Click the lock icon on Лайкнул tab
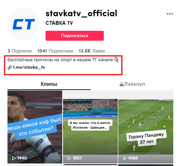Image resolution: width=177 pixels, height=166 pixels. coord(121,84)
